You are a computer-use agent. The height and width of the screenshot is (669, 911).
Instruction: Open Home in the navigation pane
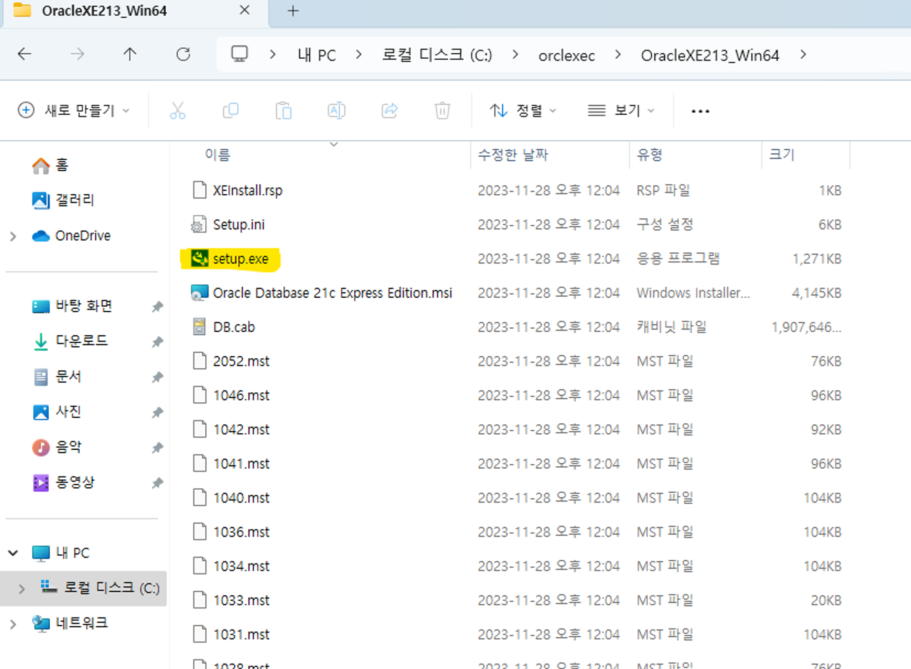pyautogui.click(x=50, y=165)
